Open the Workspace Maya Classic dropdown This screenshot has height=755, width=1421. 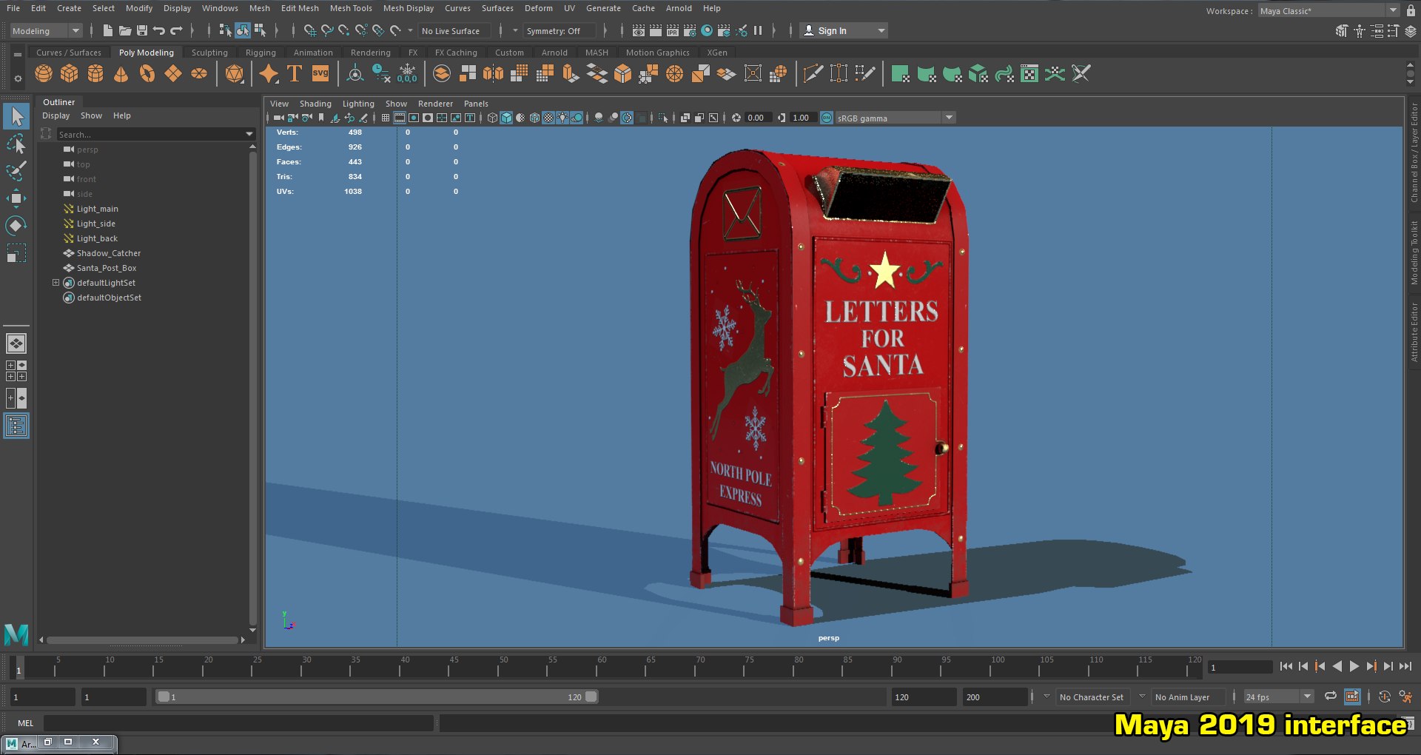(x=1328, y=11)
